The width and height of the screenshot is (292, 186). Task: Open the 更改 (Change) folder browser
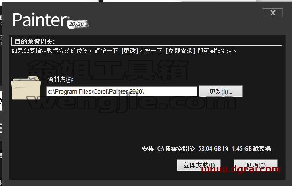tap(220, 91)
